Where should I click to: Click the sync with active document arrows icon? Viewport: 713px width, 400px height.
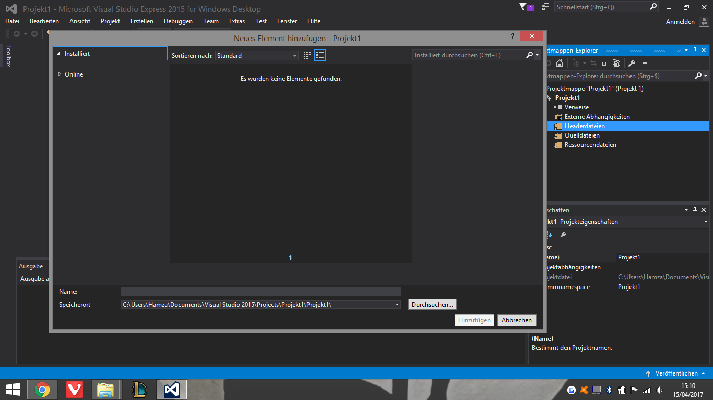[594, 63]
